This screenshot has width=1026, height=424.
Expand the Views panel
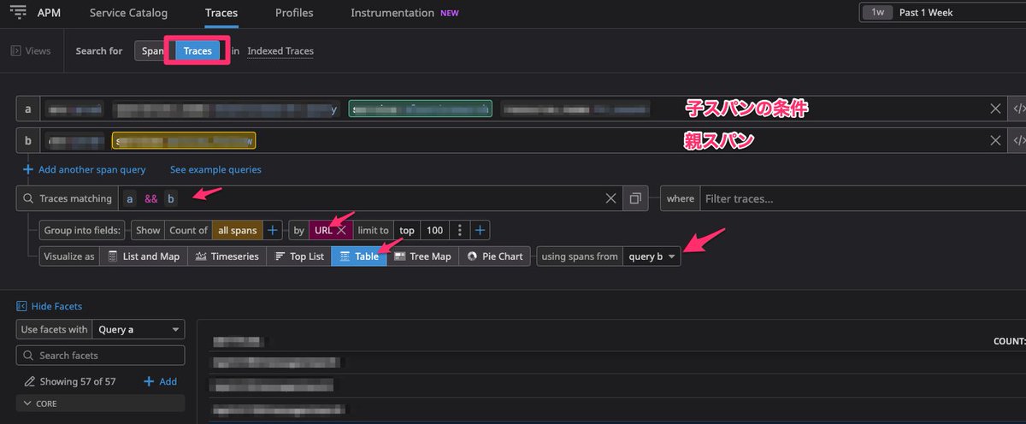(x=31, y=51)
